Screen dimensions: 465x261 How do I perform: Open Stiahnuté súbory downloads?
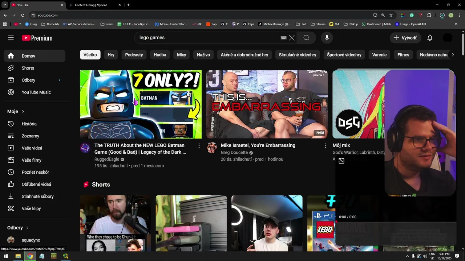click(35, 196)
